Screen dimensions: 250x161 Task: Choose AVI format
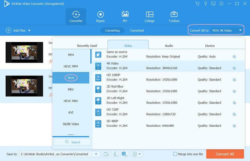coord(71,113)
